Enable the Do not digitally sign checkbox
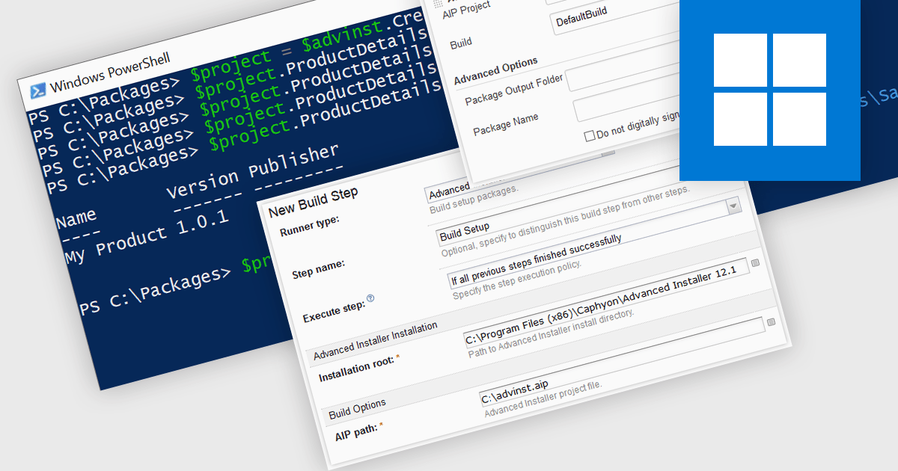 point(590,135)
